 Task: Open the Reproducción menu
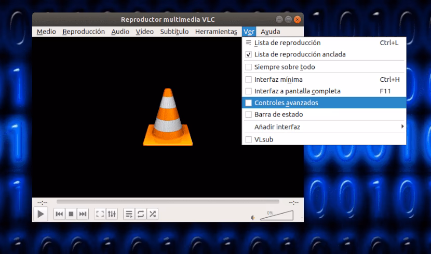(x=84, y=32)
